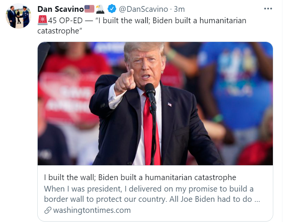
Task: Click the 'When I was president' card description
Action: point(152,194)
